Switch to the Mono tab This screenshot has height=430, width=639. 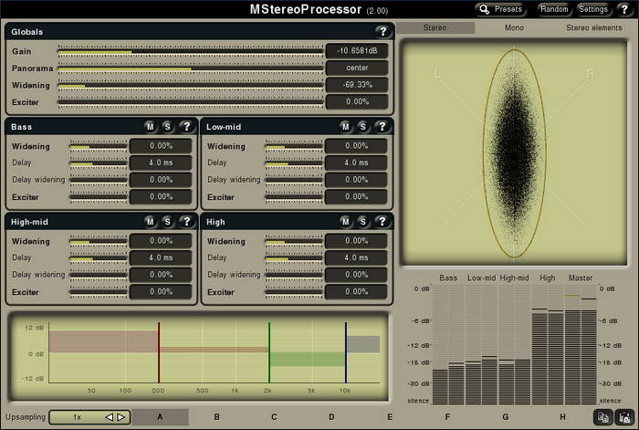[x=514, y=28]
